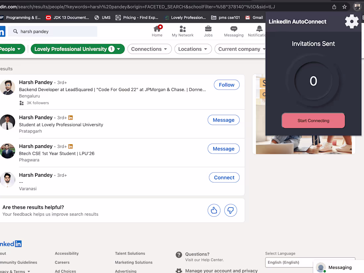The width and height of the screenshot is (364, 273).
Task: Give thumbs up on search results feedback
Action: click(214, 210)
